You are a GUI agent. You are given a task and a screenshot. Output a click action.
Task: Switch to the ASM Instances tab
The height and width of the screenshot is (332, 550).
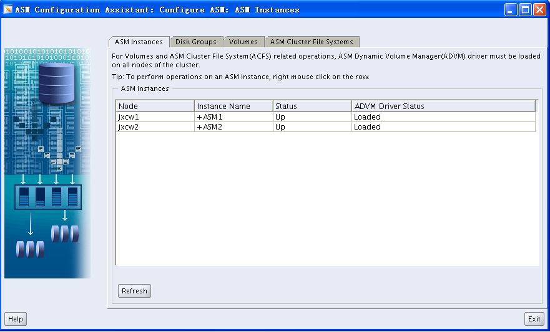pyautogui.click(x=139, y=42)
